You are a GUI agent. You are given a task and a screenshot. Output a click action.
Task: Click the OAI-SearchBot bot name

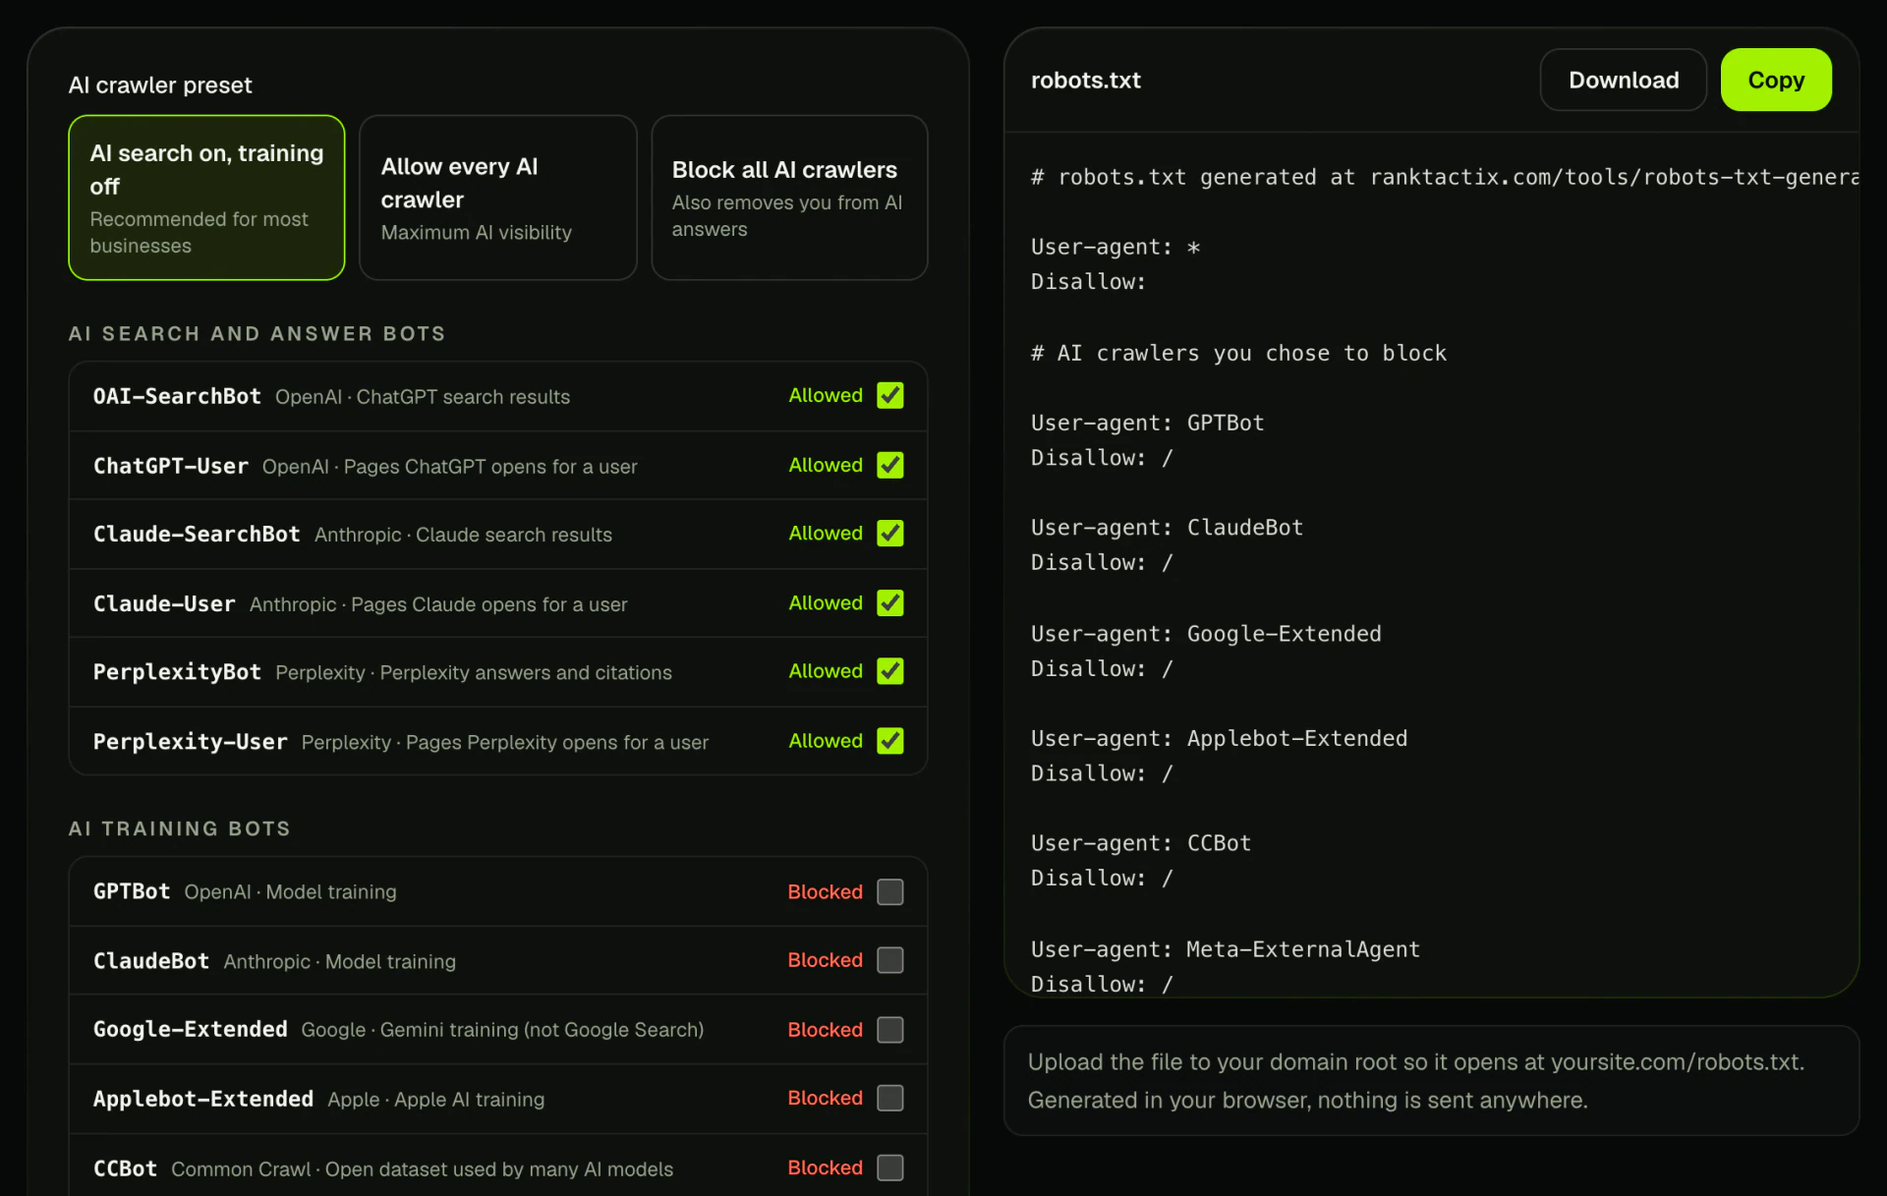tap(177, 396)
